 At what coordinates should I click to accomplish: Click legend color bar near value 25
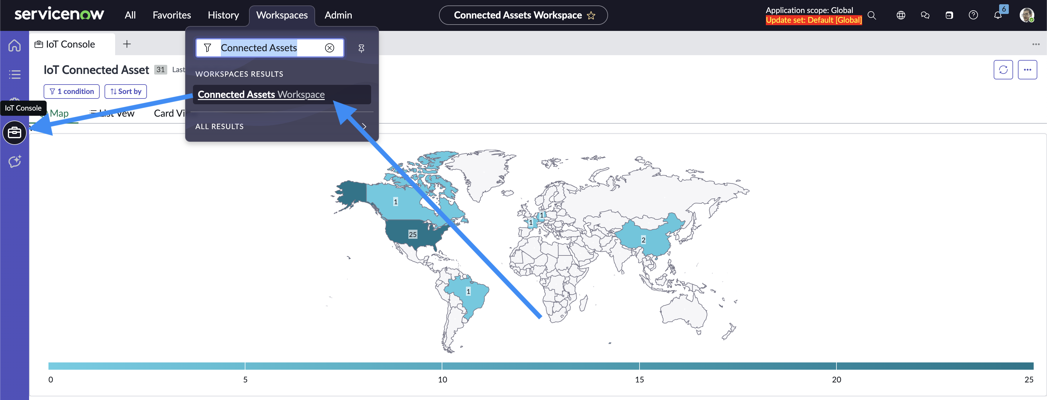(x=1028, y=366)
